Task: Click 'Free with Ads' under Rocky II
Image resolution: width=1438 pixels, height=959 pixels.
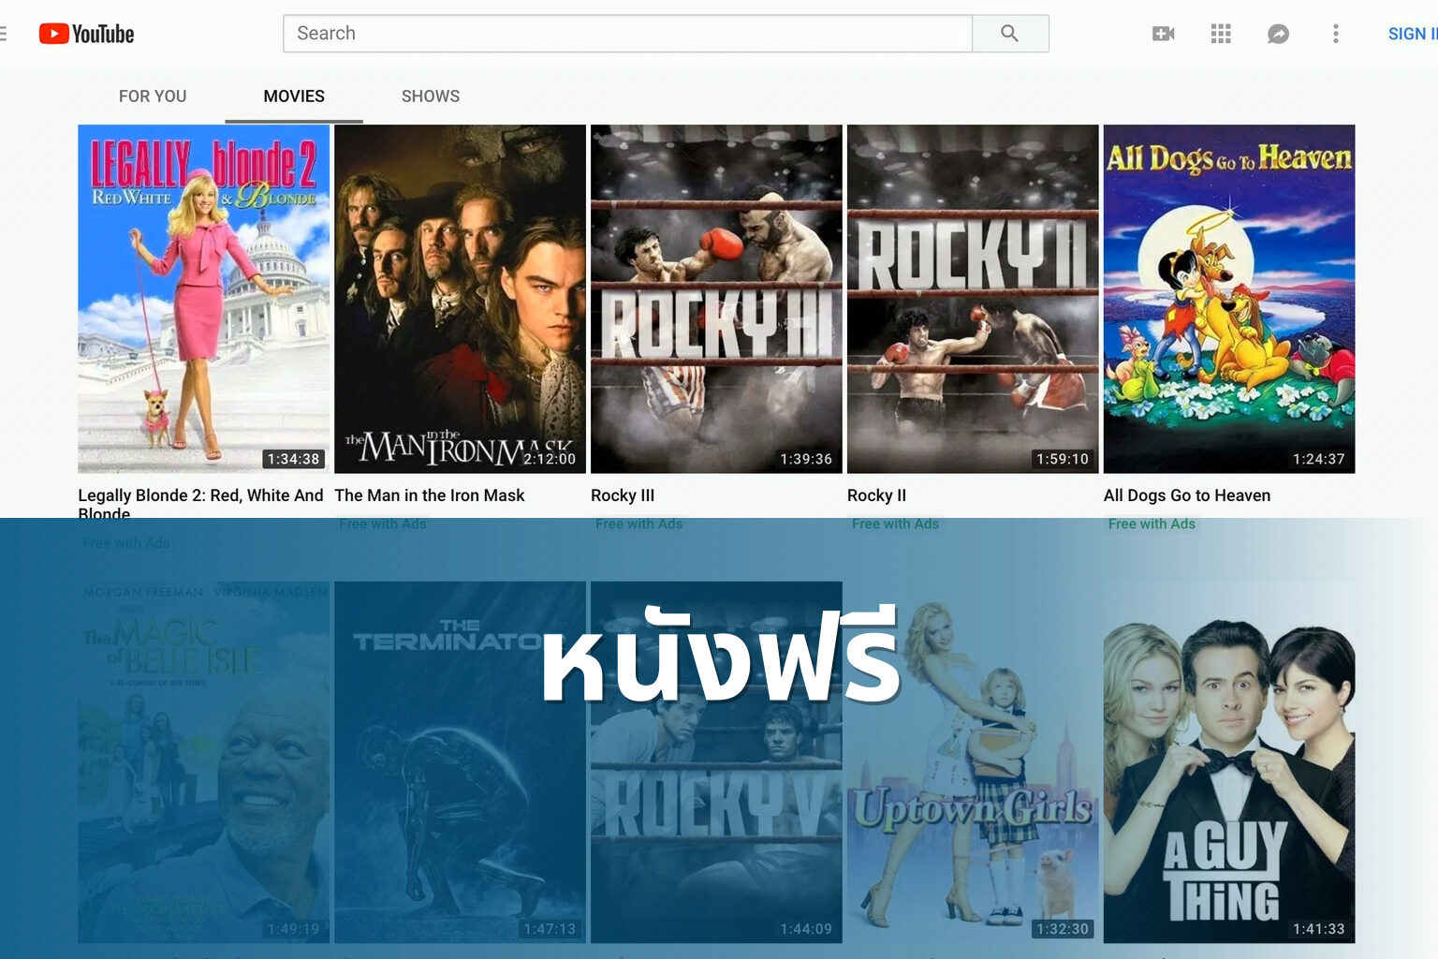Action: click(895, 524)
